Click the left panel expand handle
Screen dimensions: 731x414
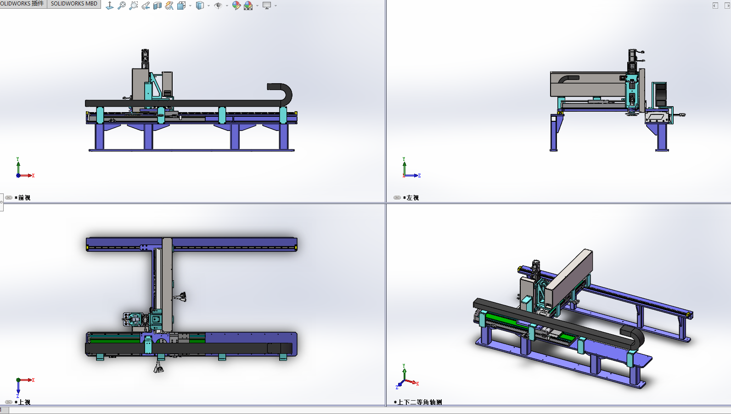1,202
